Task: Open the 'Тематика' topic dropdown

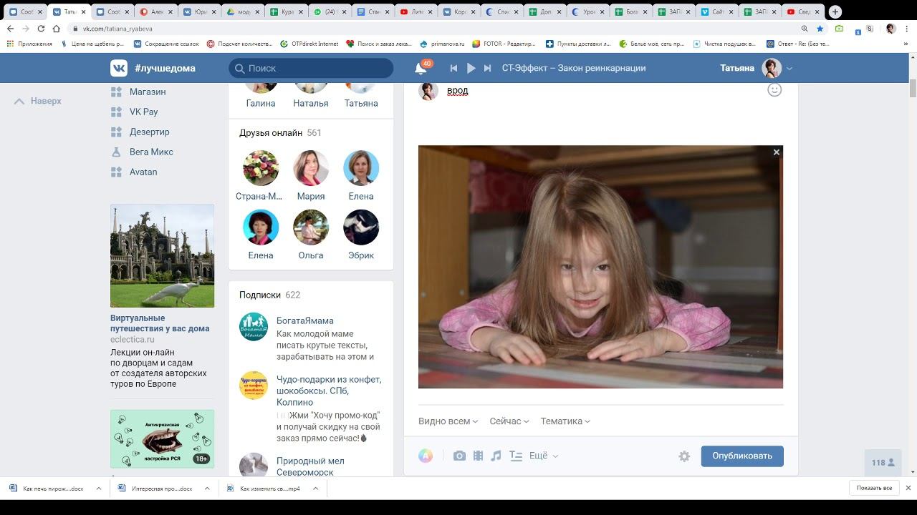Action: [x=565, y=421]
